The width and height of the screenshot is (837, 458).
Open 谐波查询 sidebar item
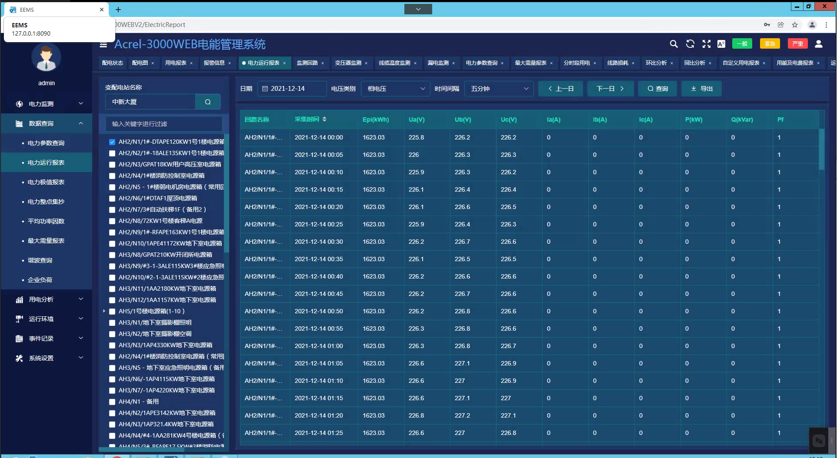pos(40,260)
